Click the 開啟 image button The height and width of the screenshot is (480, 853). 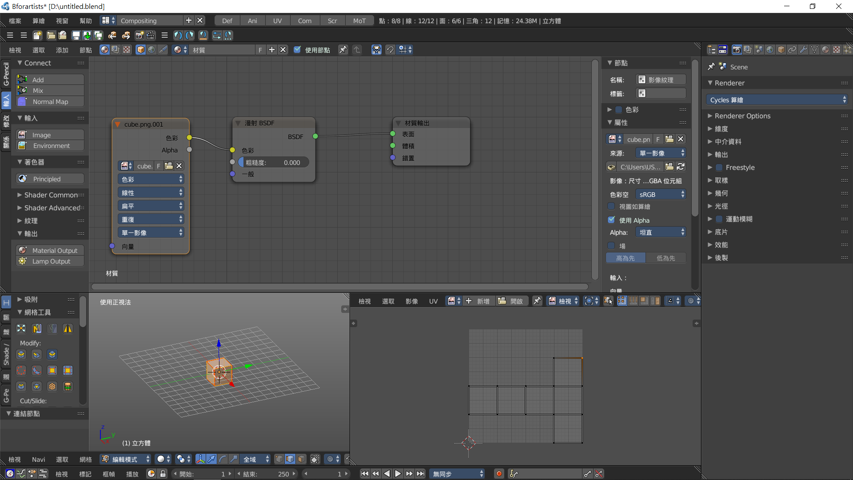(x=510, y=301)
